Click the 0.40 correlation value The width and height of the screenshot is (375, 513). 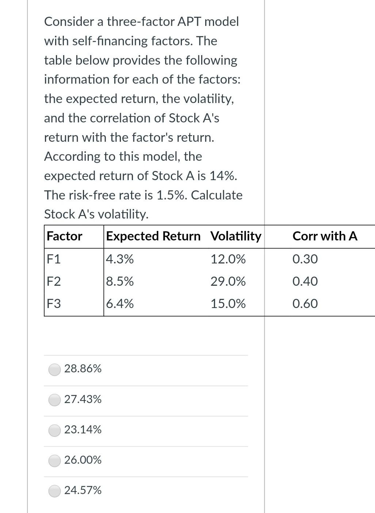pyautogui.click(x=305, y=281)
